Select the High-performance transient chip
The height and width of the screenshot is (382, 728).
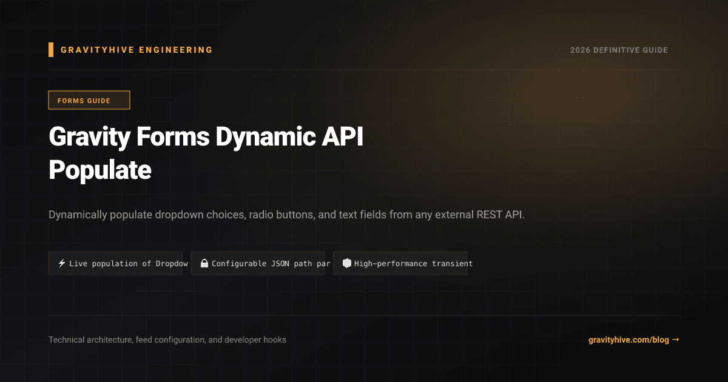coord(400,263)
